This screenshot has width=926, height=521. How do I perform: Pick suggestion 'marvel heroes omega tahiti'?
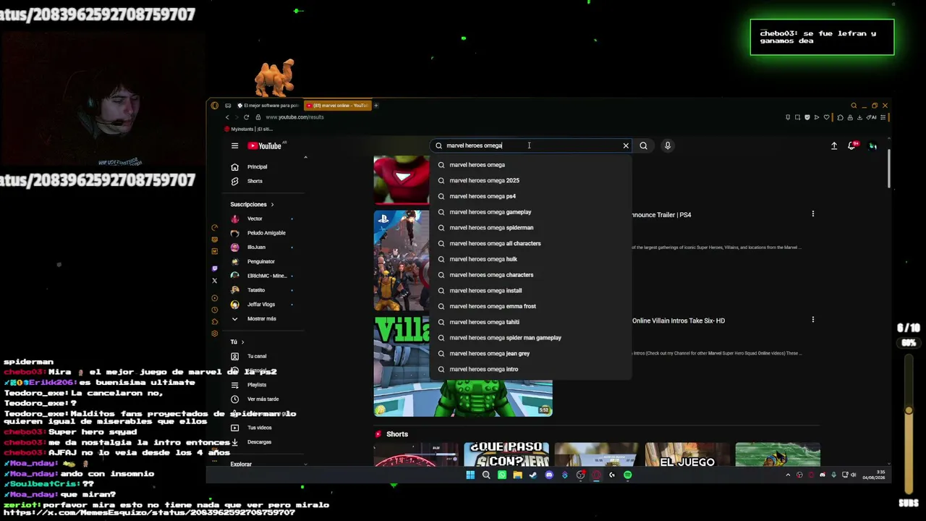tap(530, 322)
